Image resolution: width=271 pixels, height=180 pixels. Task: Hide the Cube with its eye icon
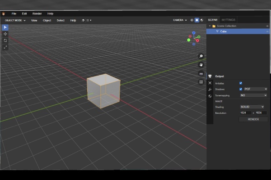coord(267,31)
